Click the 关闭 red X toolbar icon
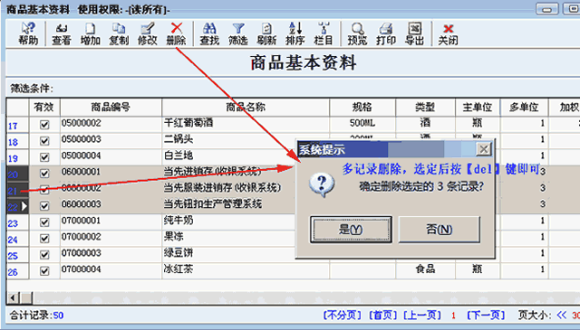Image resolution: width=580 pixels, height=330 pixels. tap(448, 33)
